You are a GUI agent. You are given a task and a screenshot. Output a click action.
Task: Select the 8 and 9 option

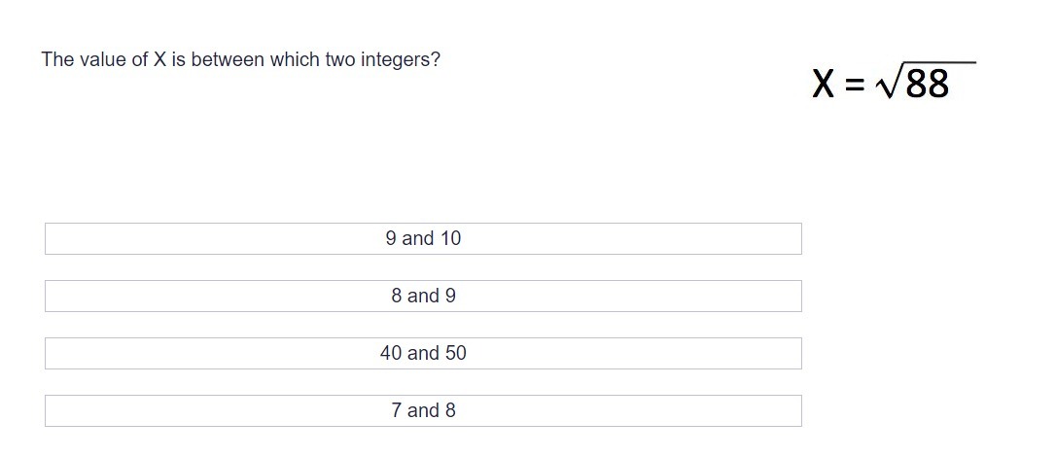coord(423,296)
